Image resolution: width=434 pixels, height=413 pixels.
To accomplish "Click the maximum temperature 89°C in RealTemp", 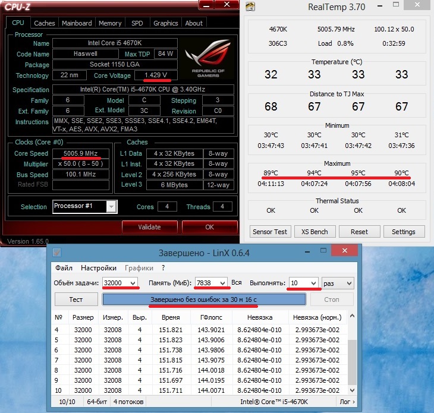I will (x=271, y=173).
